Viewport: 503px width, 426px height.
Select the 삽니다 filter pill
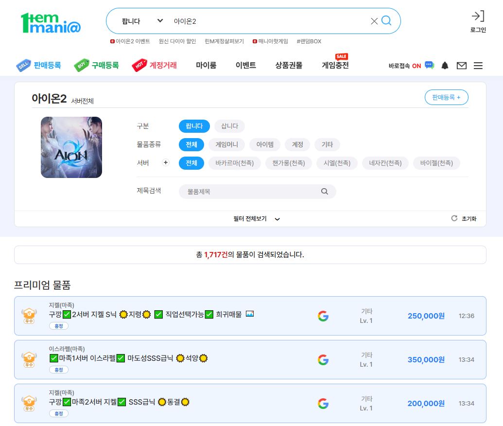click(230, 126)
